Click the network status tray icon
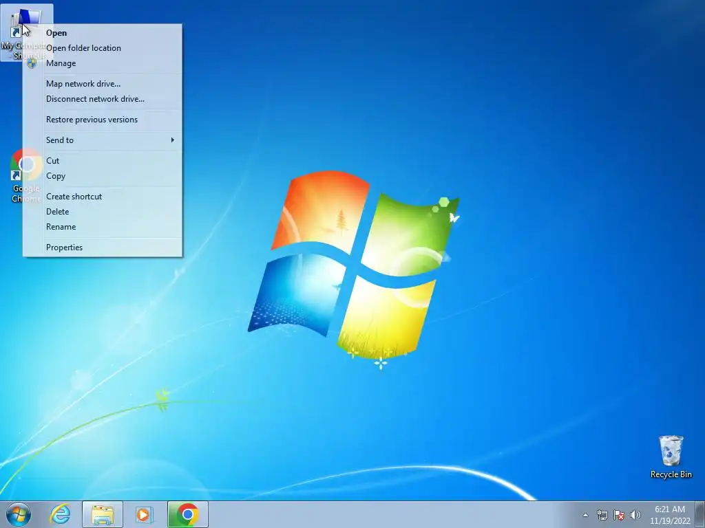705x528 pixels. [x=602, y=515]
